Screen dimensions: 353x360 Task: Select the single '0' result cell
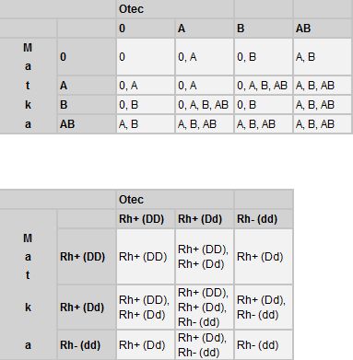(146, 57)
